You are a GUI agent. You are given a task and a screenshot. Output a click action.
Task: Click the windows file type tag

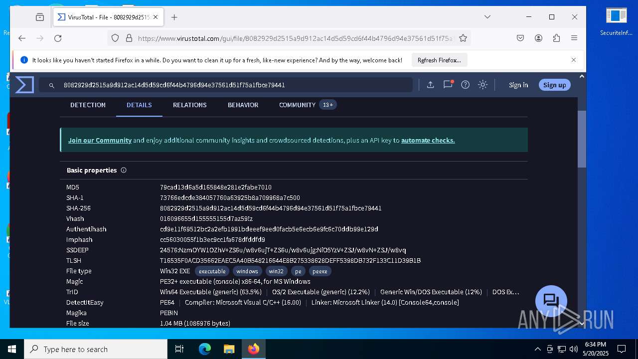tap(247, 271)
